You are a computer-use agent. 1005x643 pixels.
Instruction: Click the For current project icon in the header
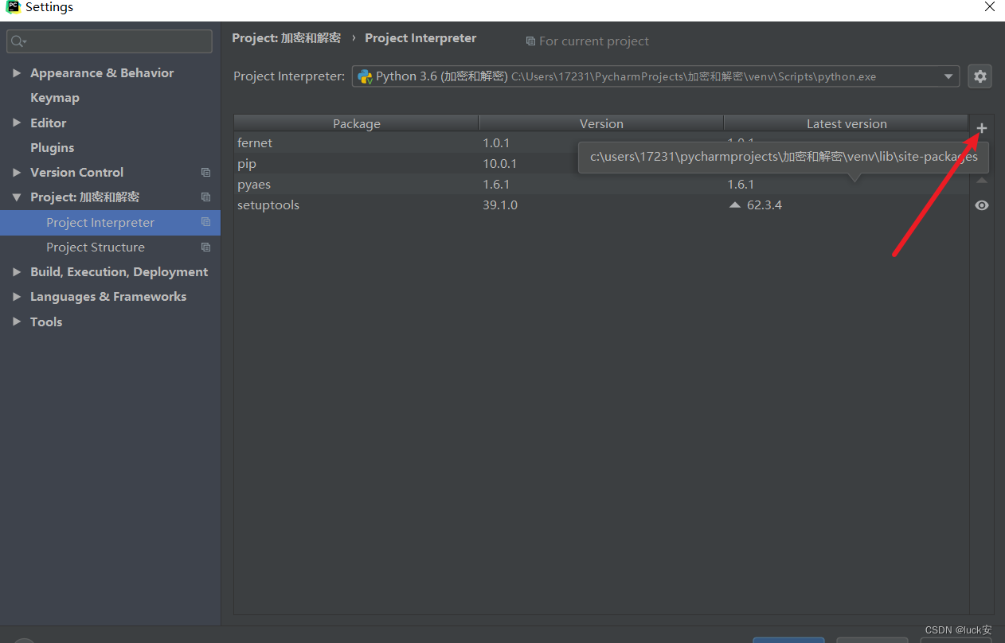tap(530, 41)
